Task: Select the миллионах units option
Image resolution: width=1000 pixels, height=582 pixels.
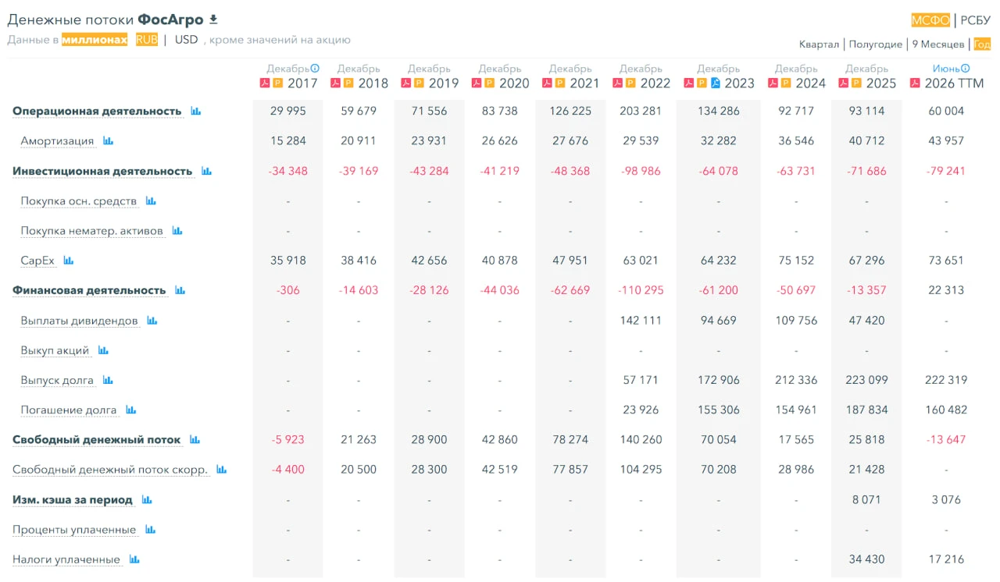Action: point(95,39)
